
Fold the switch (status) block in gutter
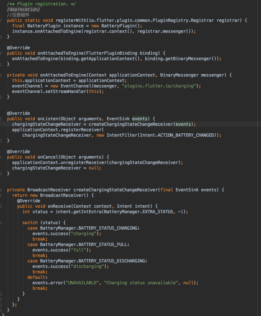click(x=1, y=223)
